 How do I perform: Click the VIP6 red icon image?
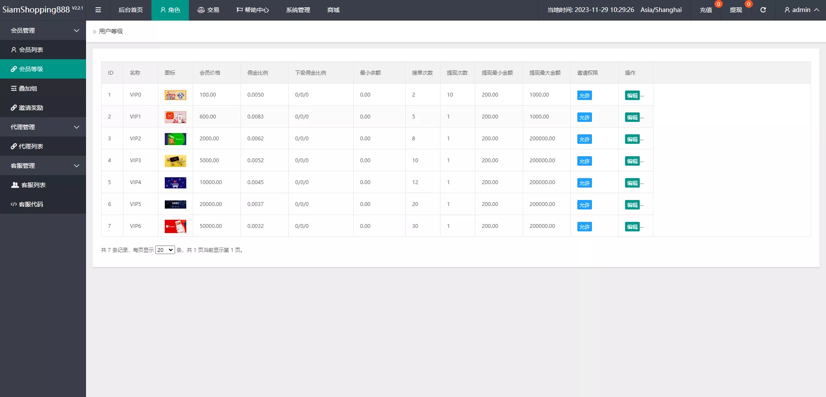[x=175, y=227]
